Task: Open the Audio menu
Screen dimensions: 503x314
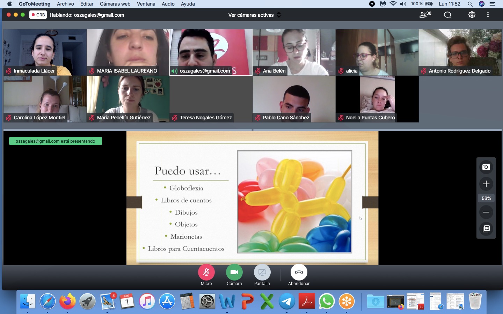Action: click(x=168, y=4)
